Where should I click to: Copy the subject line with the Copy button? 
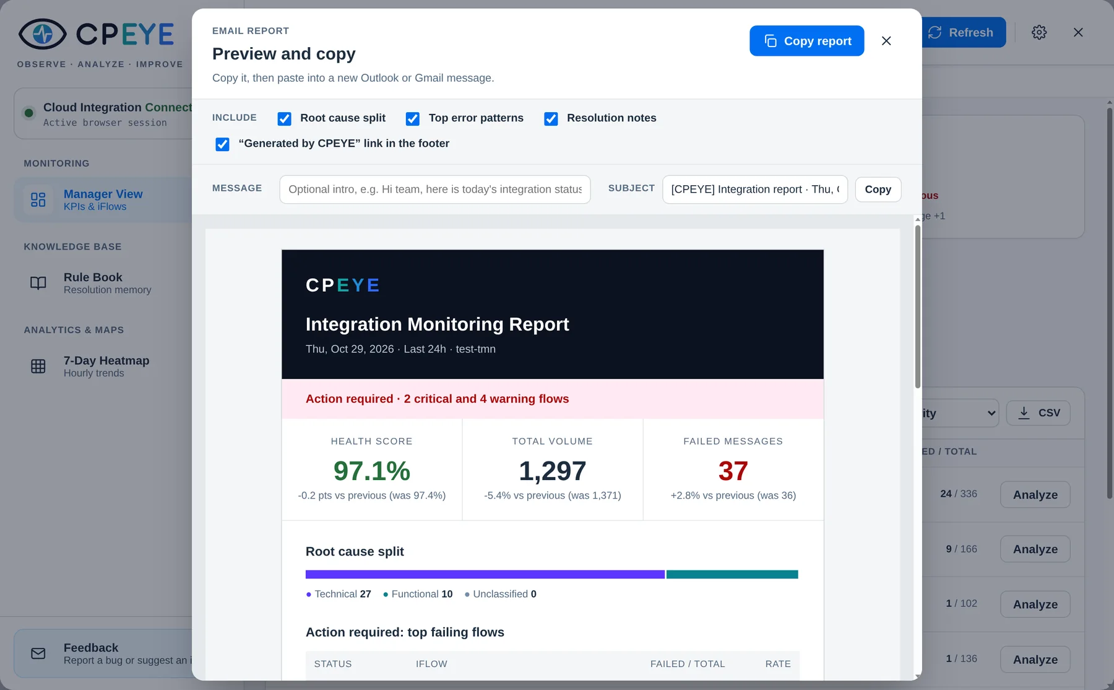878,190
